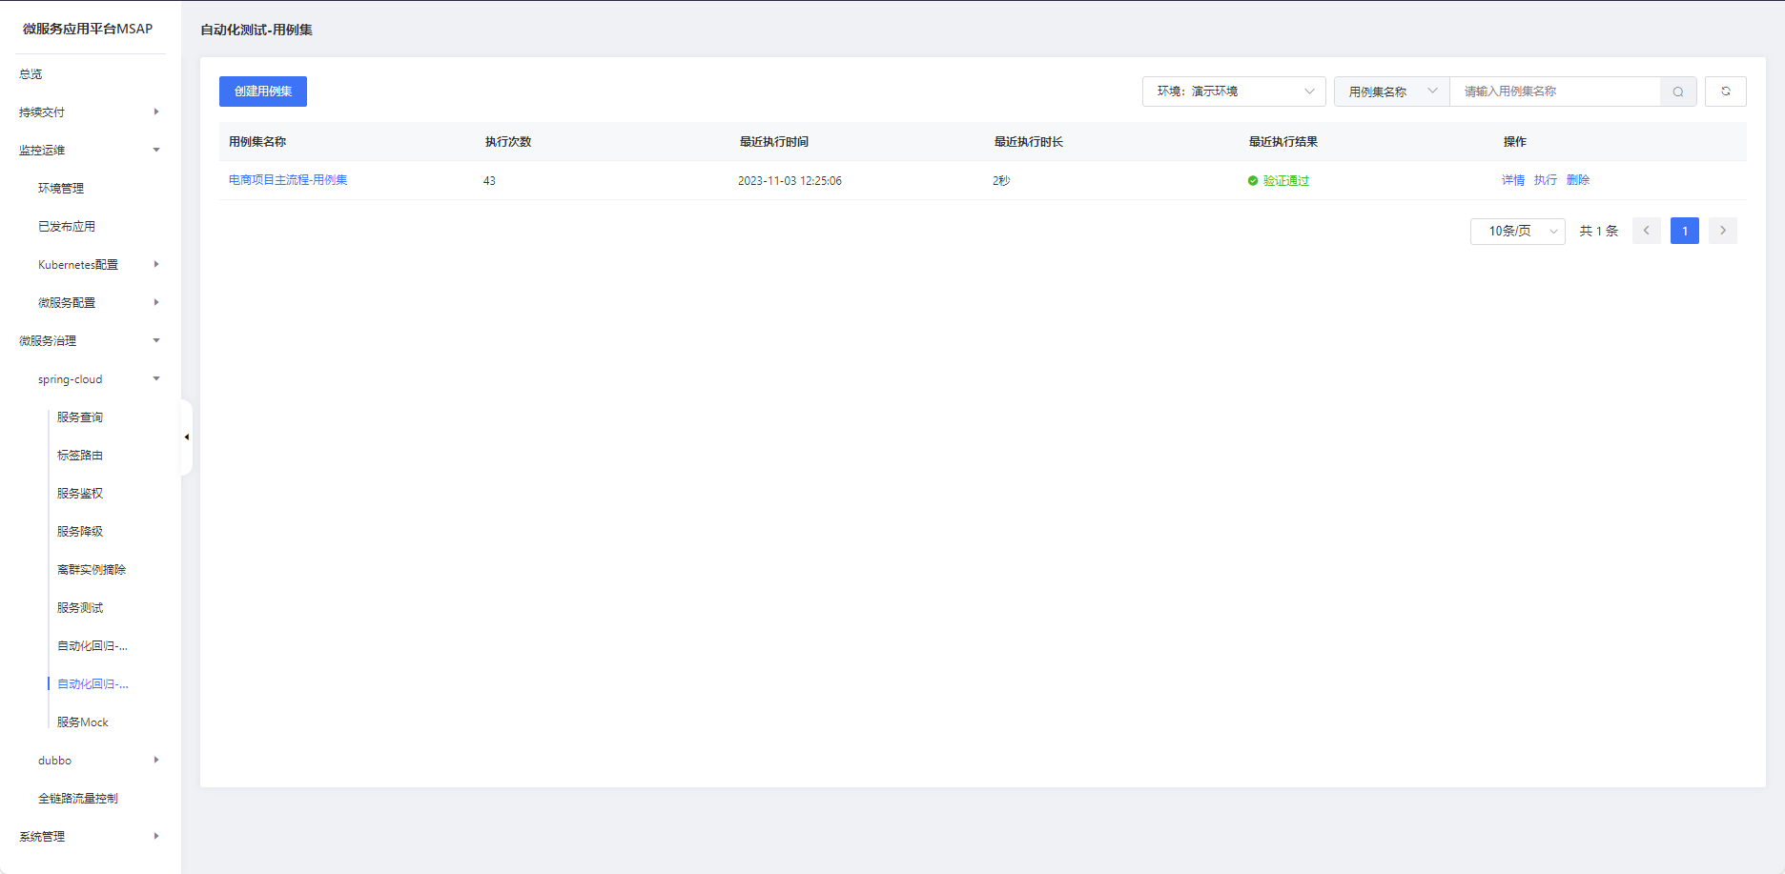Click the refresh icon button
1785x874 pixels.
coord(1725,91)
